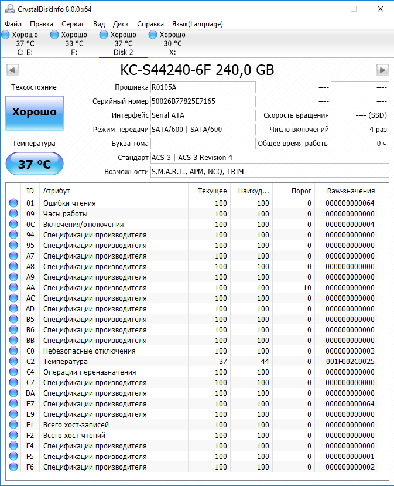
Task: Open the Правка menu
Action: pos(42,24)
